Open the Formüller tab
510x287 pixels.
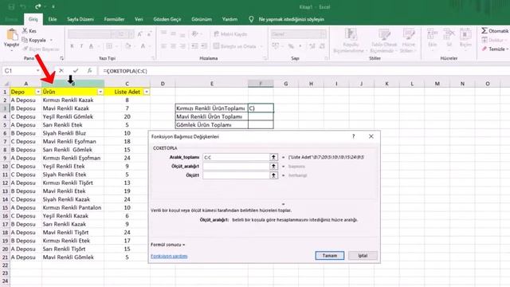(x=114, y=19)
